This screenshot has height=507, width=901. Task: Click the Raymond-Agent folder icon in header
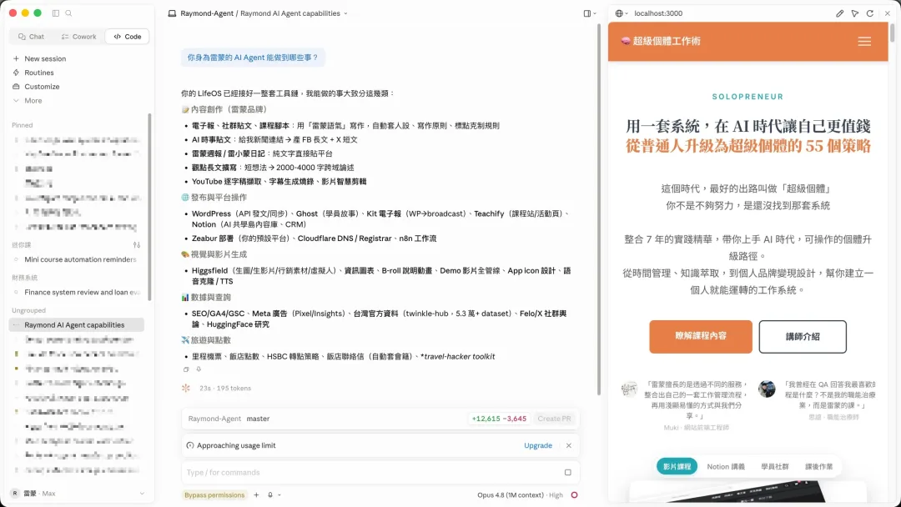172,13
